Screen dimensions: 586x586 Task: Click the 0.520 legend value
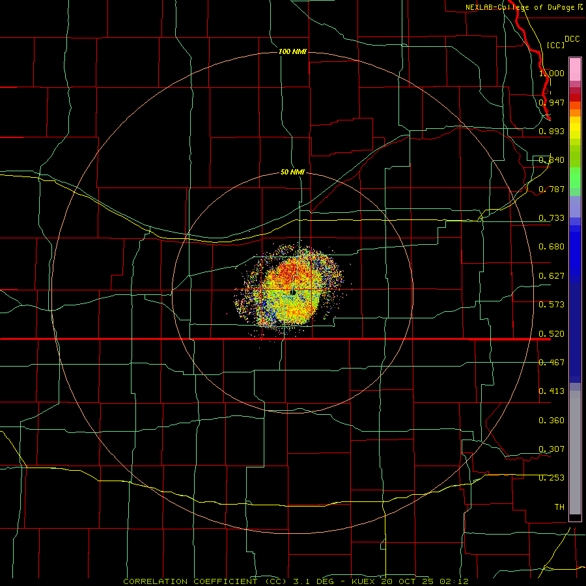pyautogui.click(x=551, y=334)
